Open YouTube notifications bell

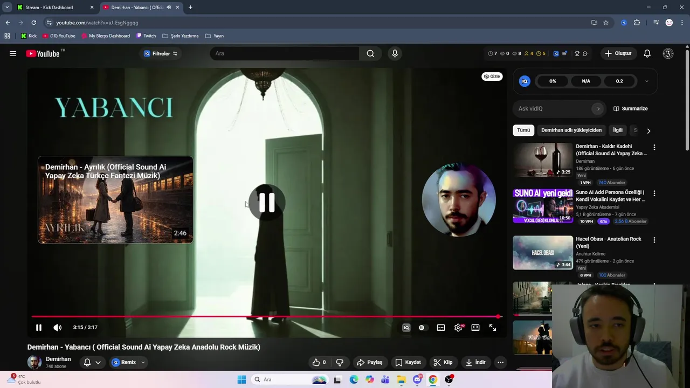click(x=647, y=53)
